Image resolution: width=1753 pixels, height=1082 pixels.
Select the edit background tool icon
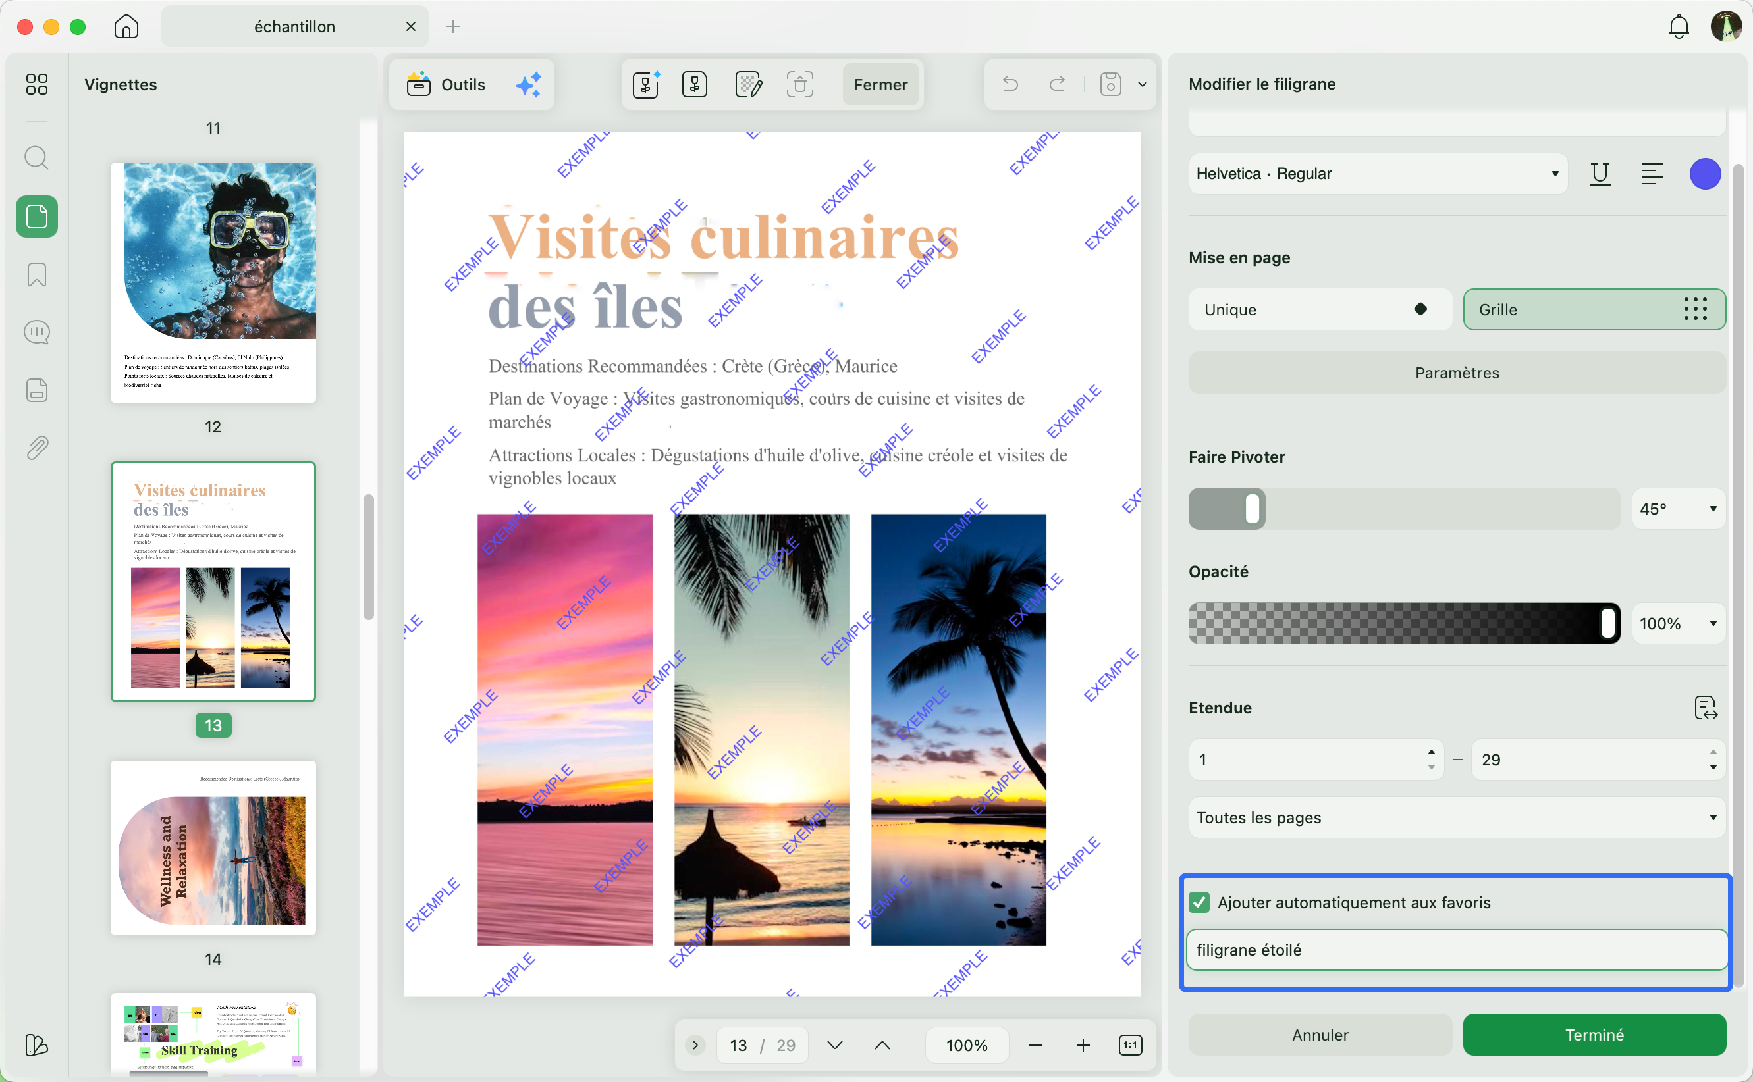click(x=748, y=84)
